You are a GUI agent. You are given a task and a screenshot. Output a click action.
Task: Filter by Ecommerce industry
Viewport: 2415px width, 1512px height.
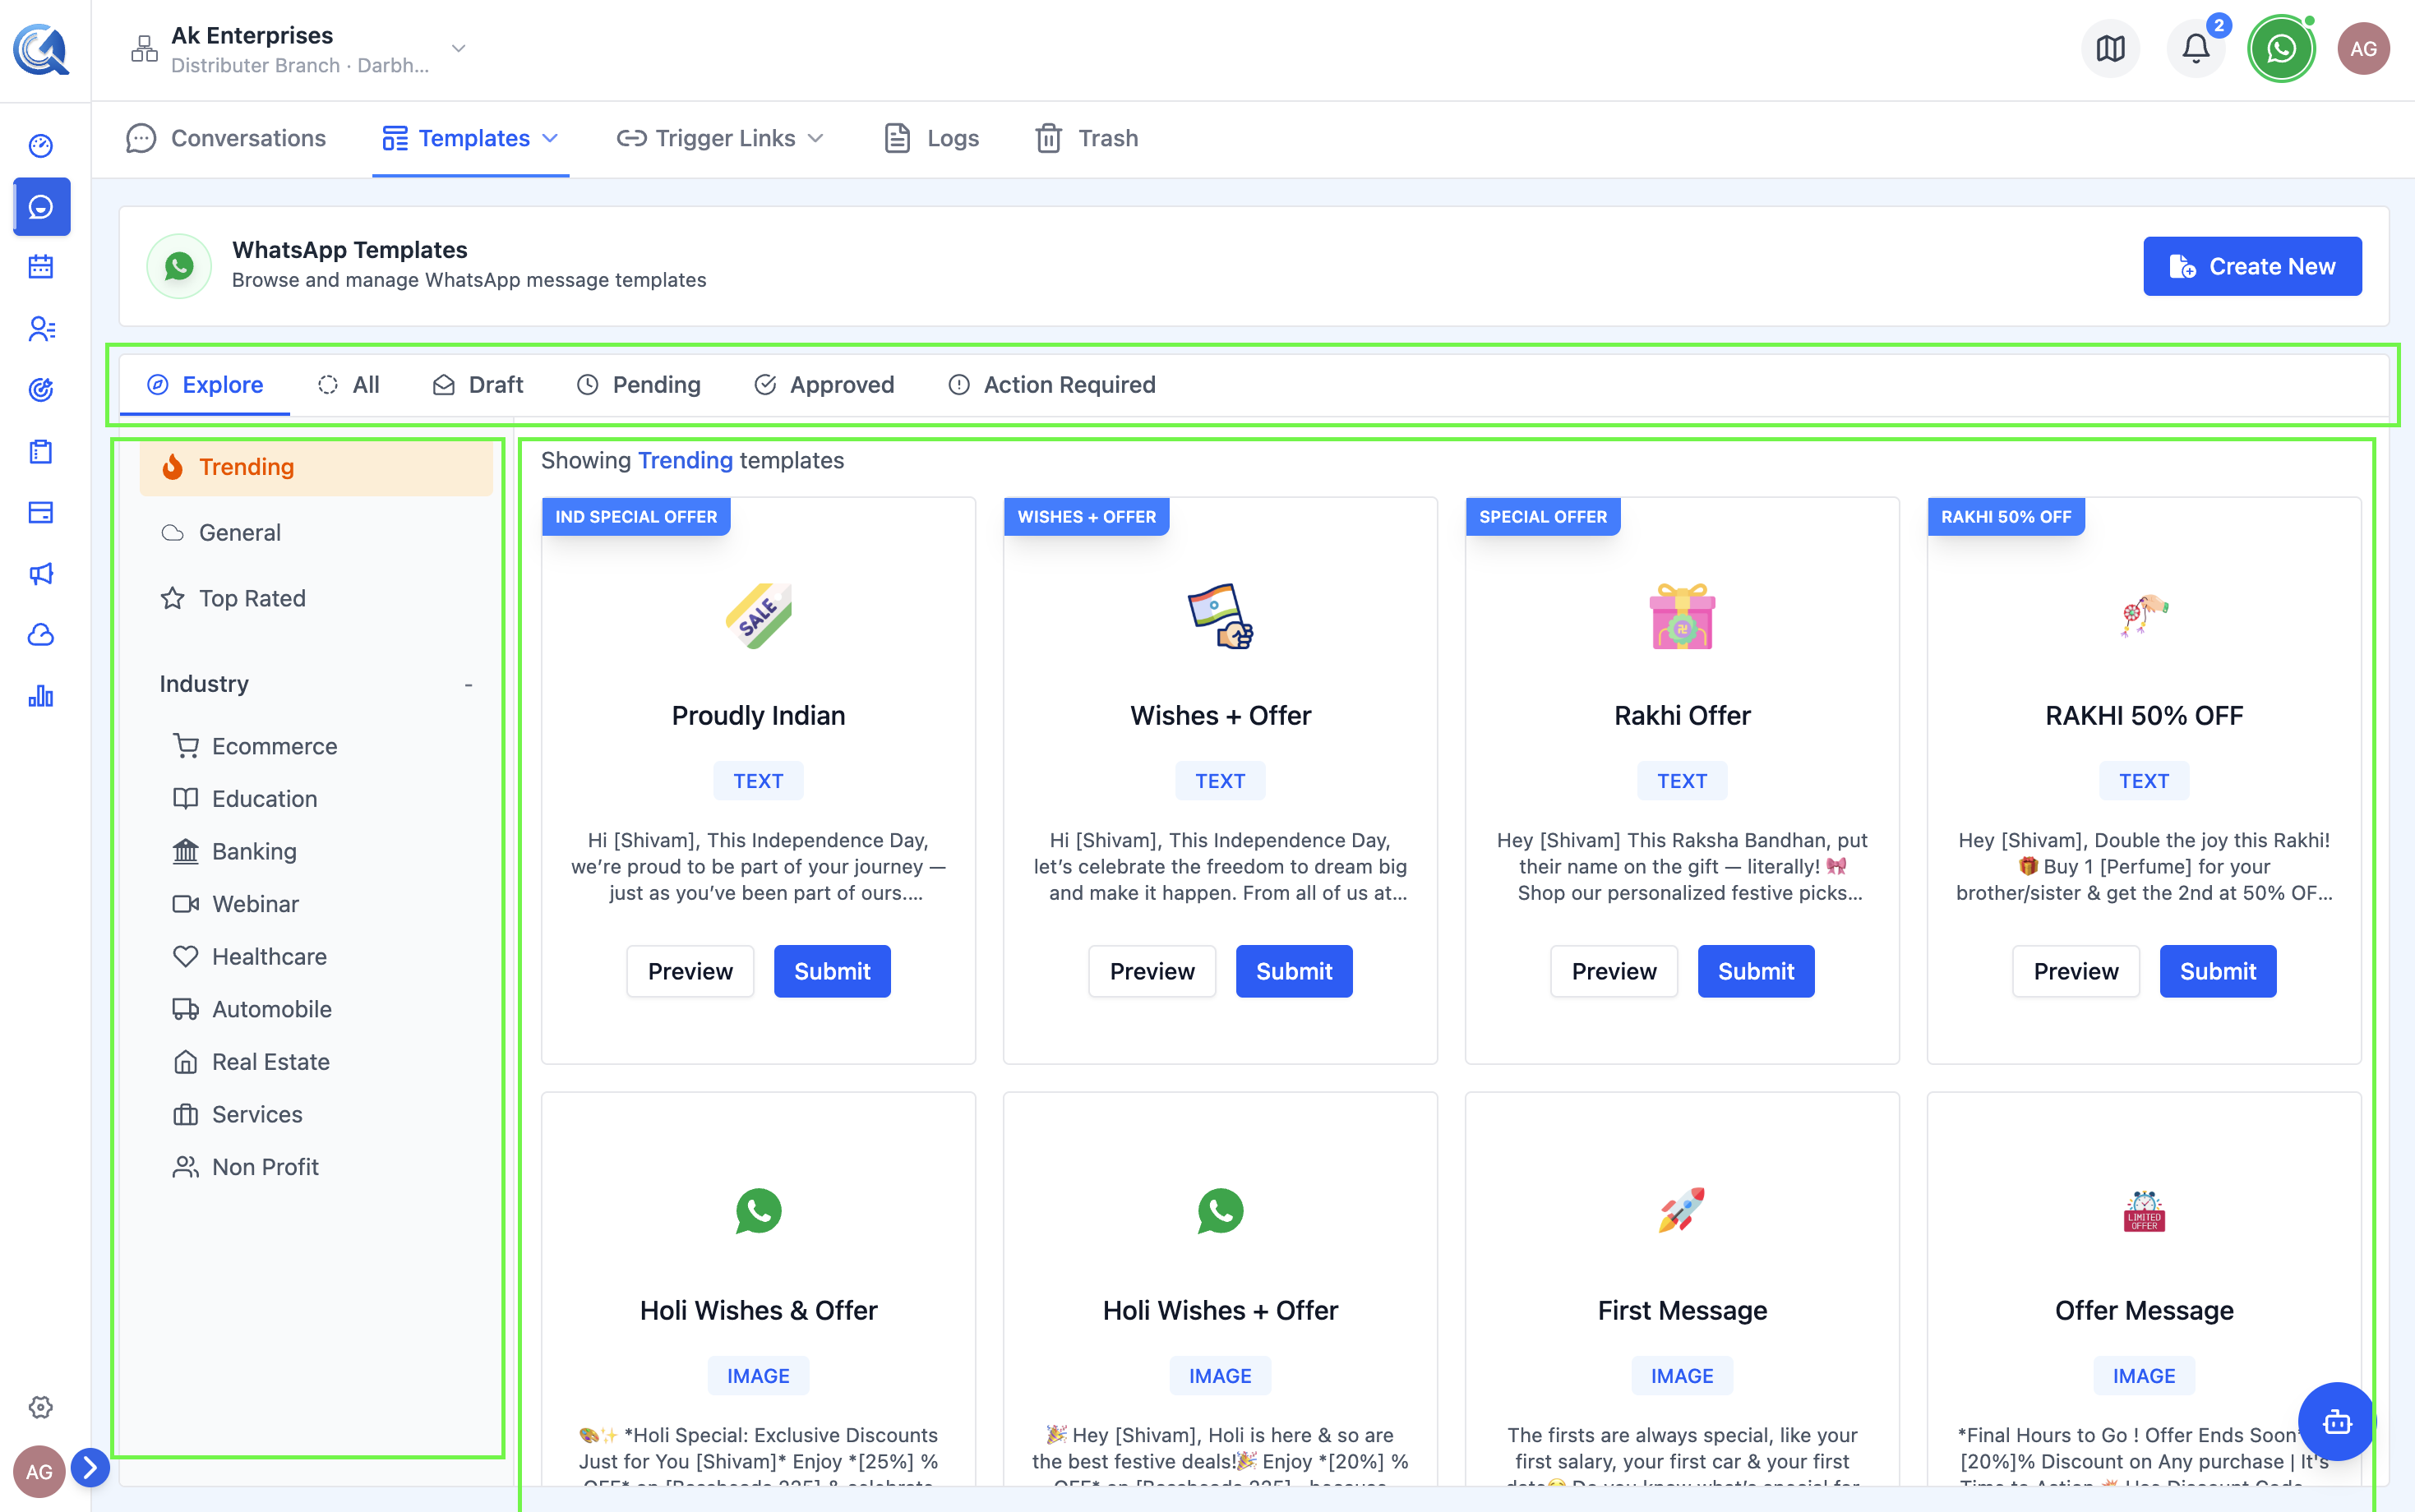(x=255, y=746)
